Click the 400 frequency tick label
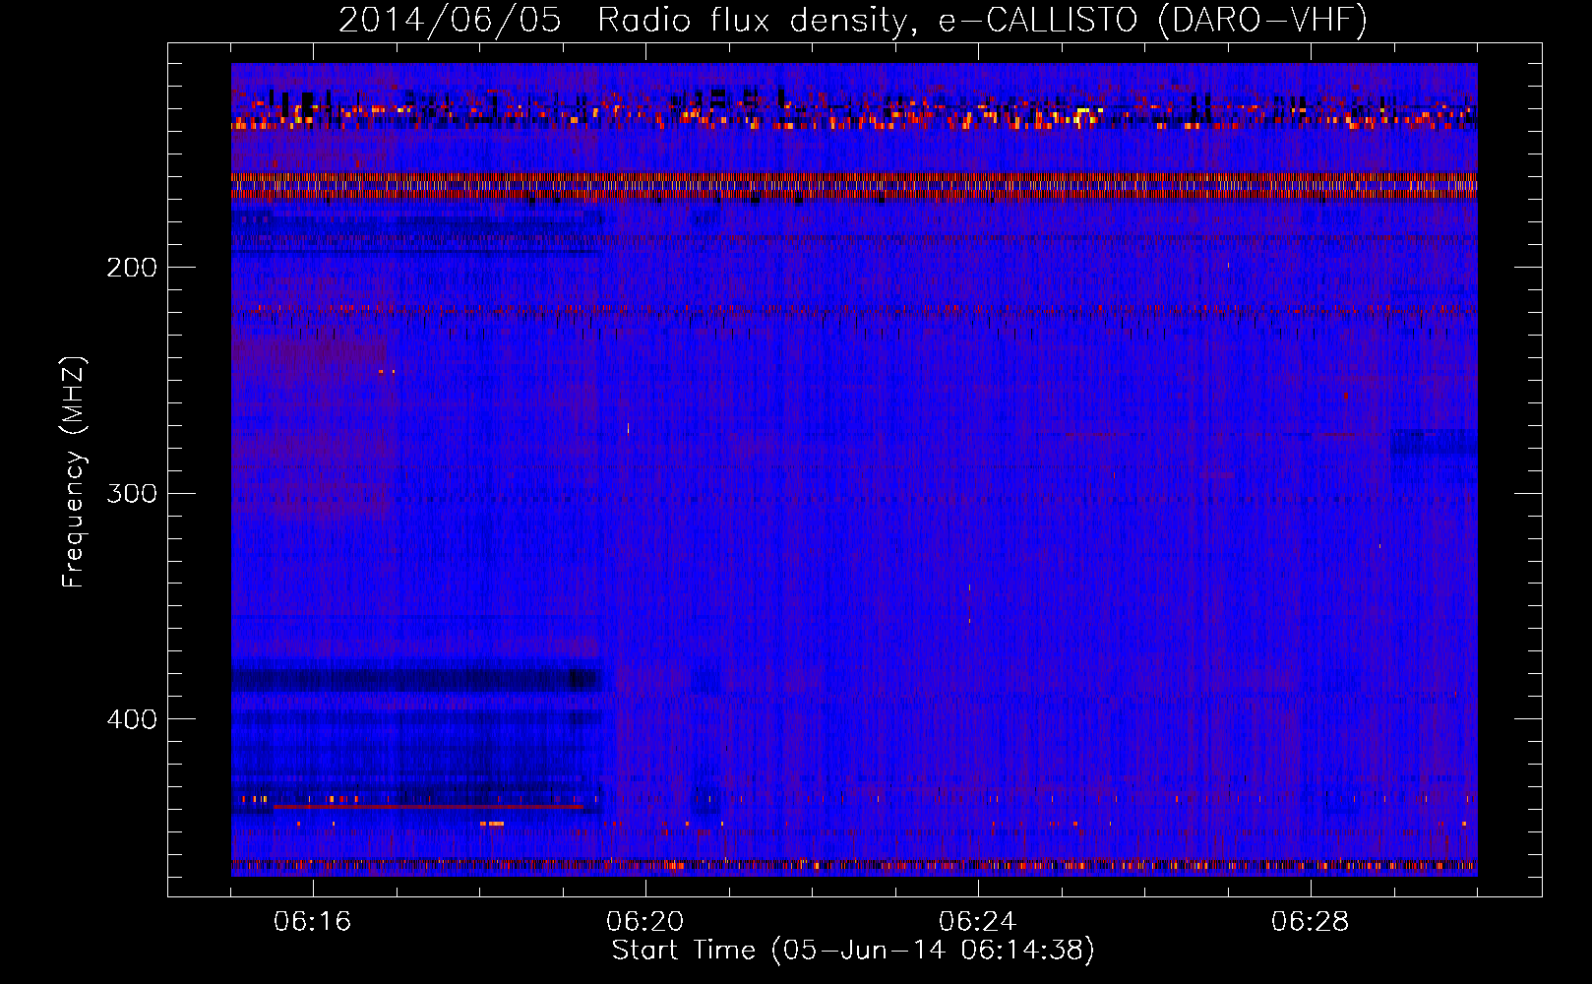1592x984 pixels. [132, 719]
